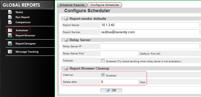Click the '(Default: Port 25)' hint text
The width and height of the screenshot is (201, 97).
150,54
